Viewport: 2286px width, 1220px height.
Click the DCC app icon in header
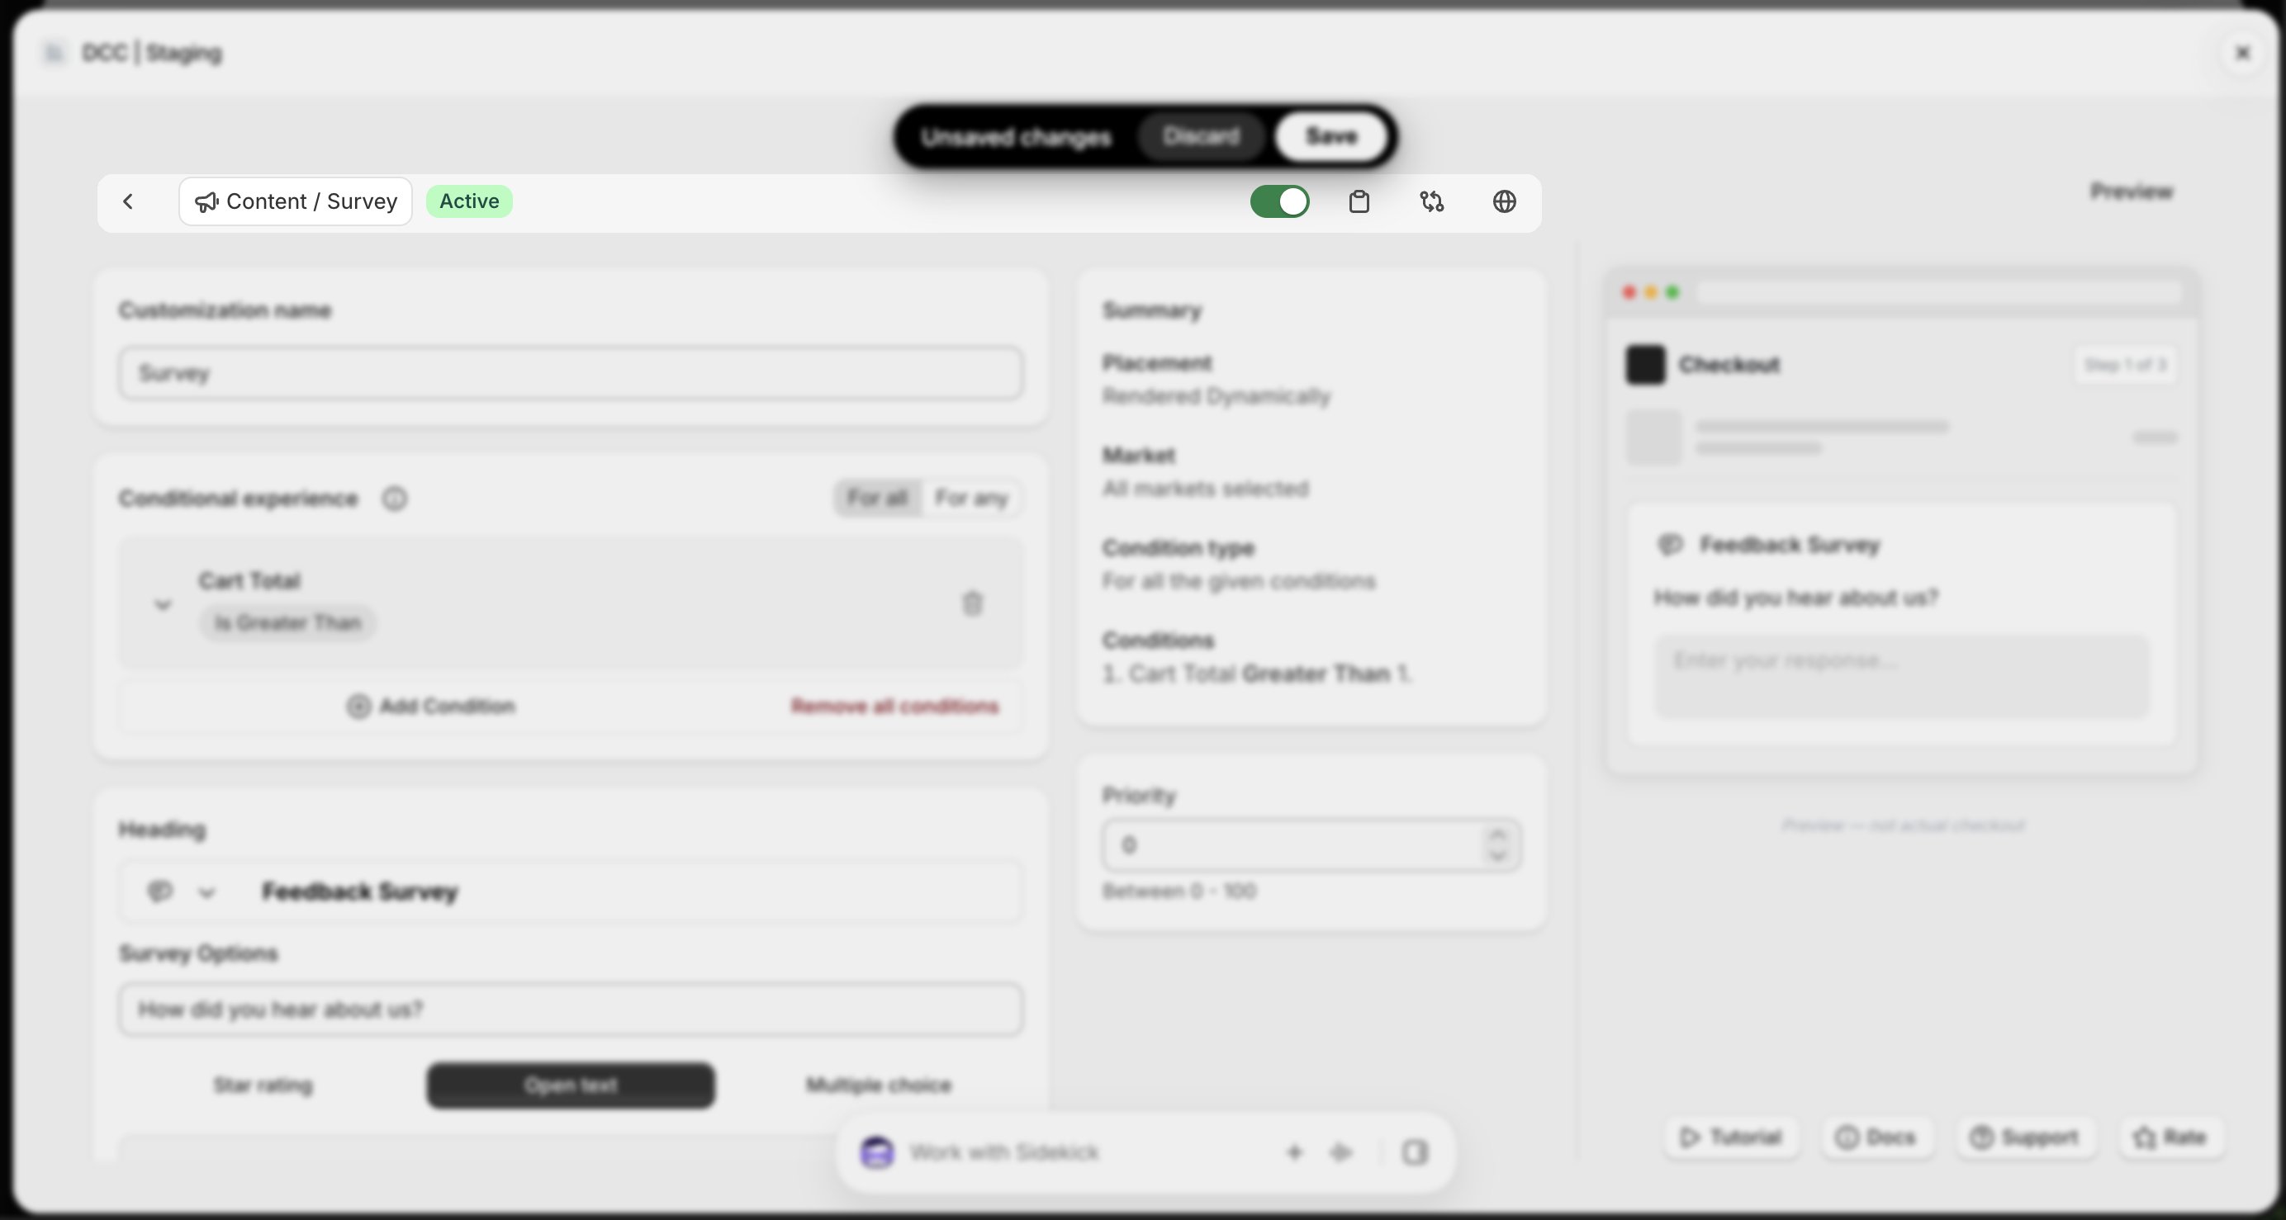tap(53, 53)
